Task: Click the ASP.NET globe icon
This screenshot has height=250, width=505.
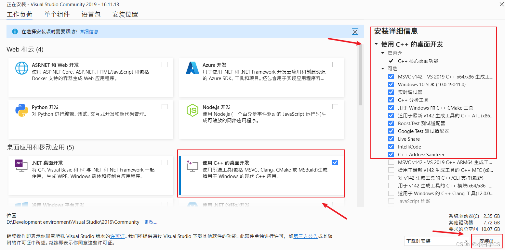Action: coord(22,68)
